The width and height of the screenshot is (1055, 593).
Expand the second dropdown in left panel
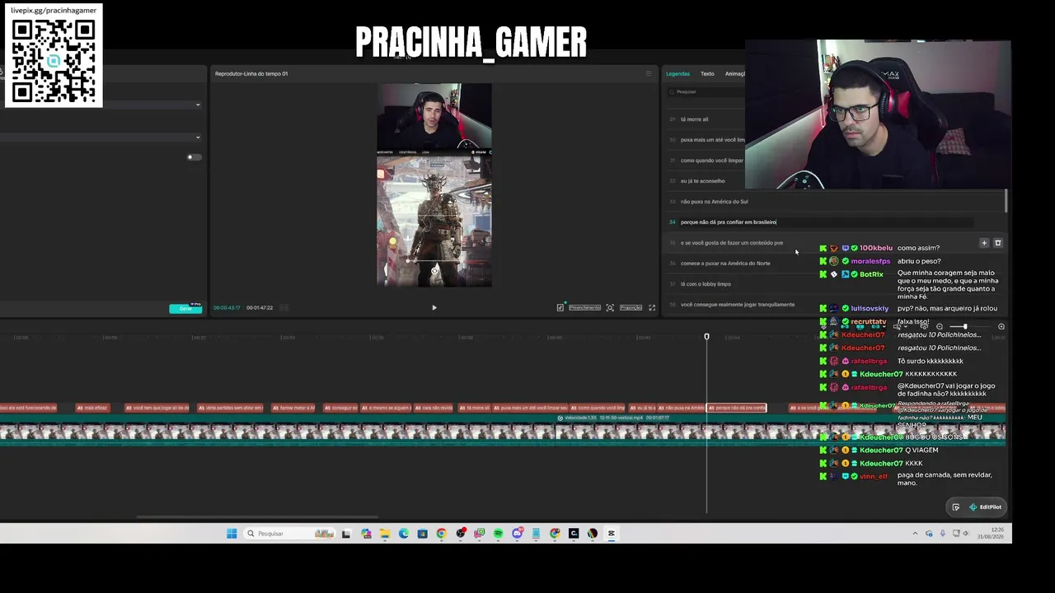[x=198, y=138]
